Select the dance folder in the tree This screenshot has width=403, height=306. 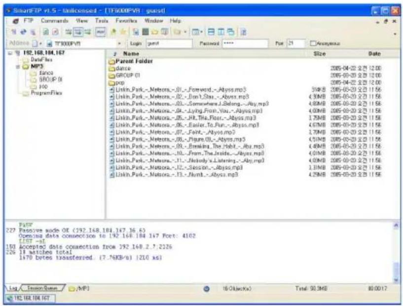click(46, 73)
